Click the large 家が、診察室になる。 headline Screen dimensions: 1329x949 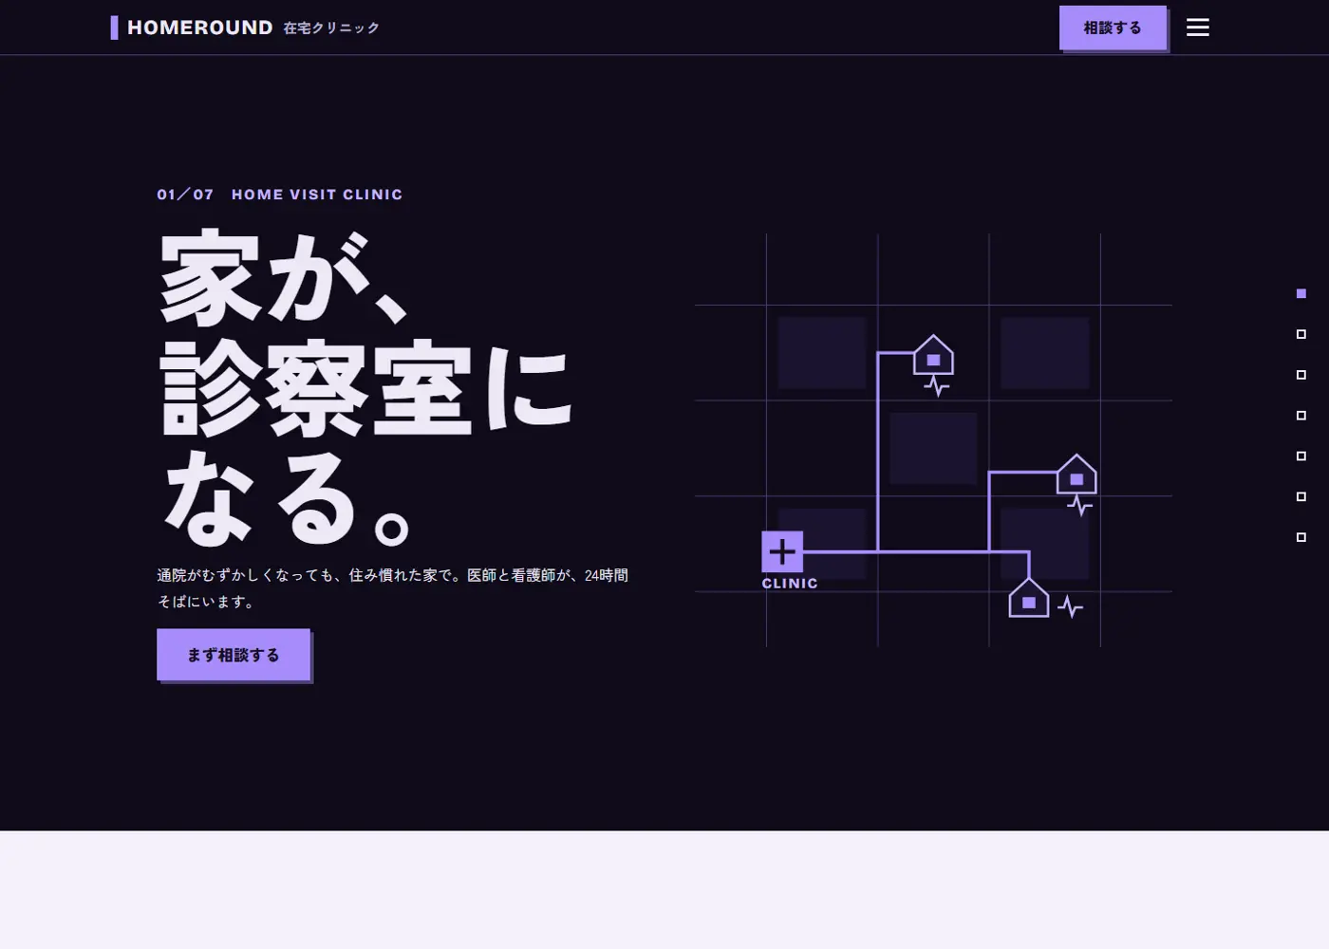tap(366, 389)
